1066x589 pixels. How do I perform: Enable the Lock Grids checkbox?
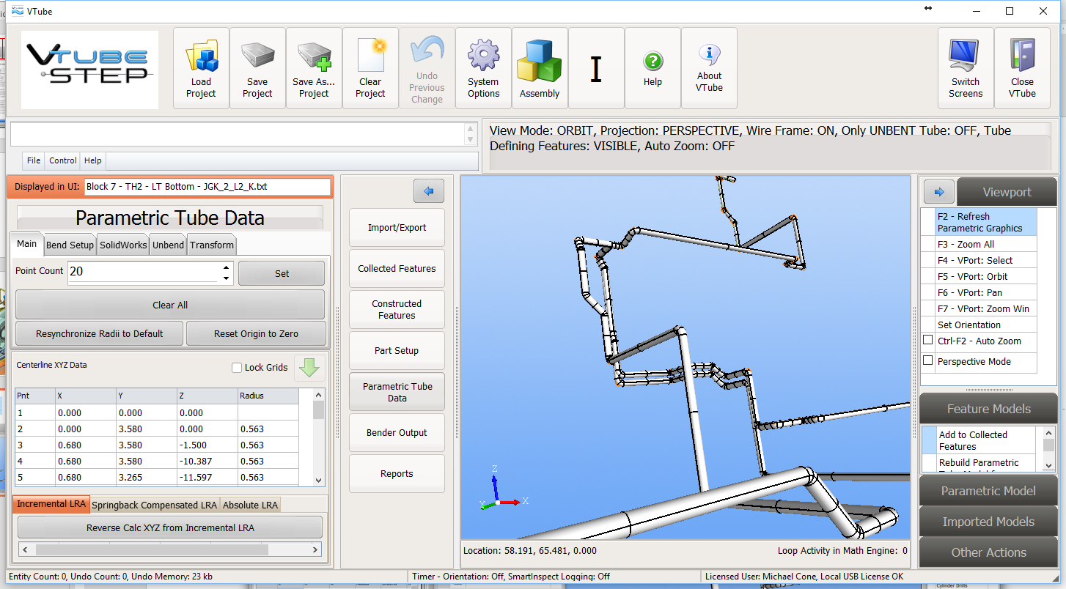(237, 368)
